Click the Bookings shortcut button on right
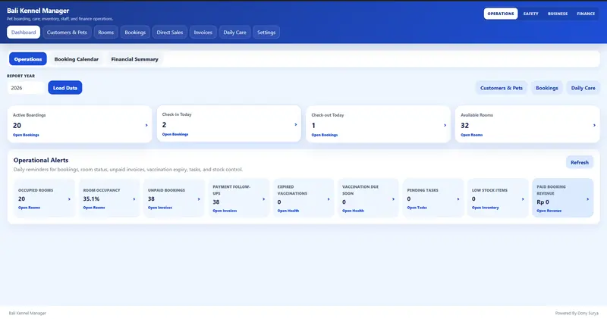This screenshot has height=319, width=607. pyautogui.click(x=546, y=88)
